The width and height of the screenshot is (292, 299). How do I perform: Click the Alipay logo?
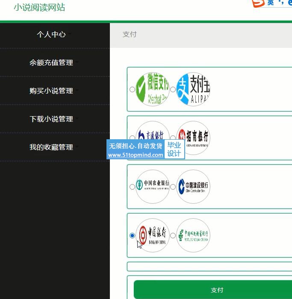coord(193,89)
